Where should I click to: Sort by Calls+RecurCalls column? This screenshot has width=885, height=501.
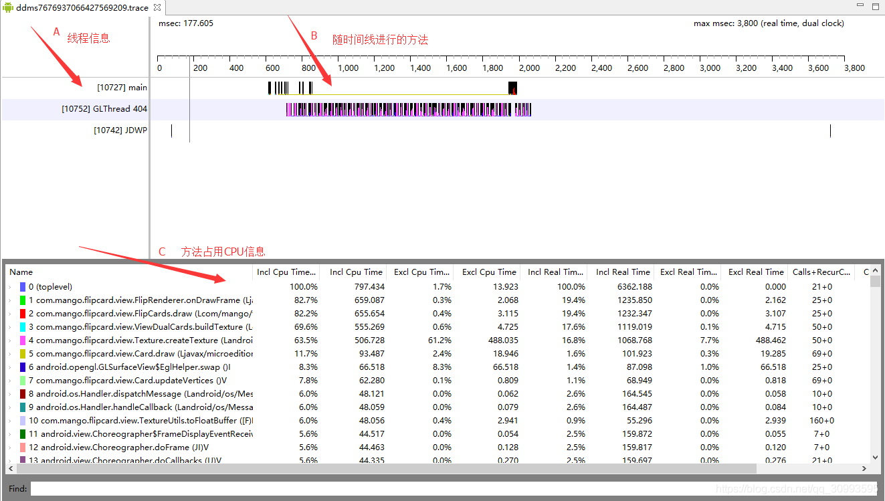tap(821, 272)
